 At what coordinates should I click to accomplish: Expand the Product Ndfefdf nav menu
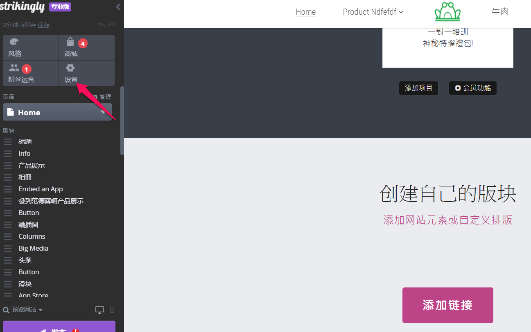(x=373, y=12)
